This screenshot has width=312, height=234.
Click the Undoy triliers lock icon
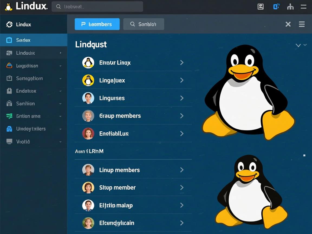click(x=9, y=129)
